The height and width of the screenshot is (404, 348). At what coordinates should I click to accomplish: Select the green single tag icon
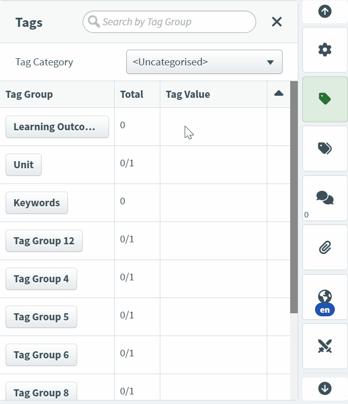pyautogui.click(x=325, y=99)
